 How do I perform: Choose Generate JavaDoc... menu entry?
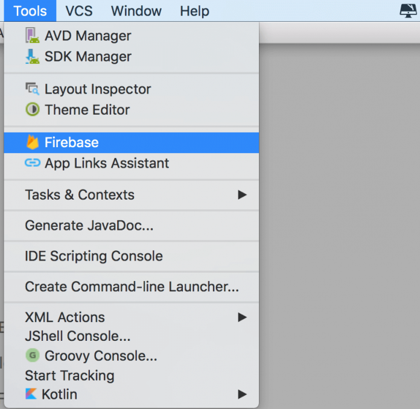[x=89, y=226]
